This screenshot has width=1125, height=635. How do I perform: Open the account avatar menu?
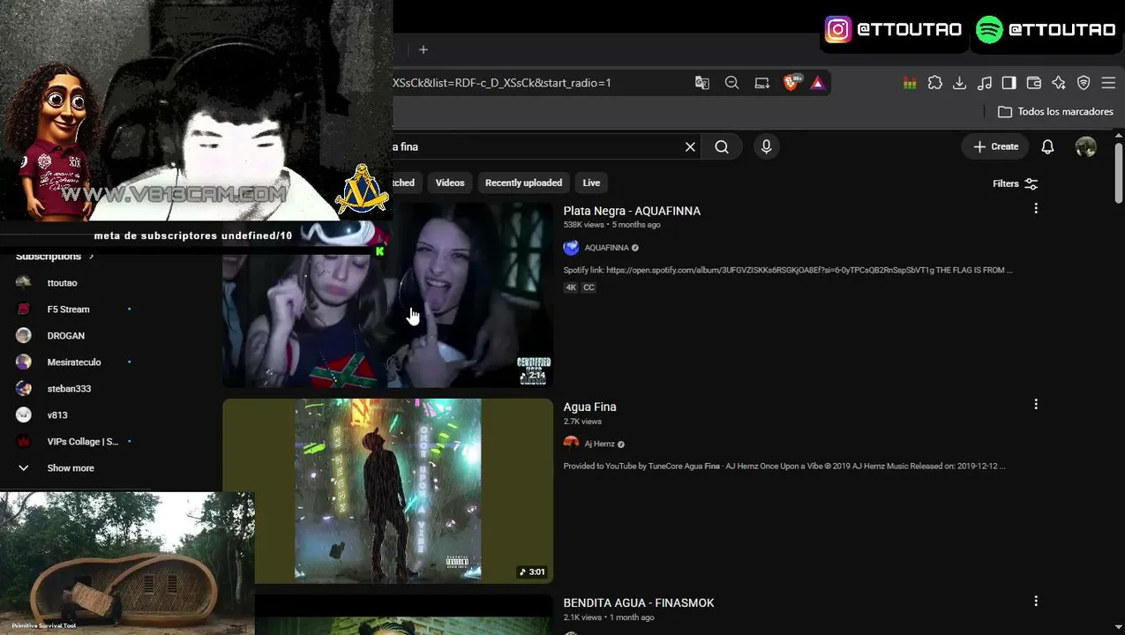(1086, 147)
